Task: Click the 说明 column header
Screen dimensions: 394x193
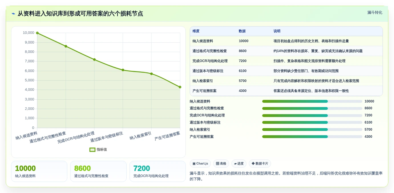Action: 277,31
